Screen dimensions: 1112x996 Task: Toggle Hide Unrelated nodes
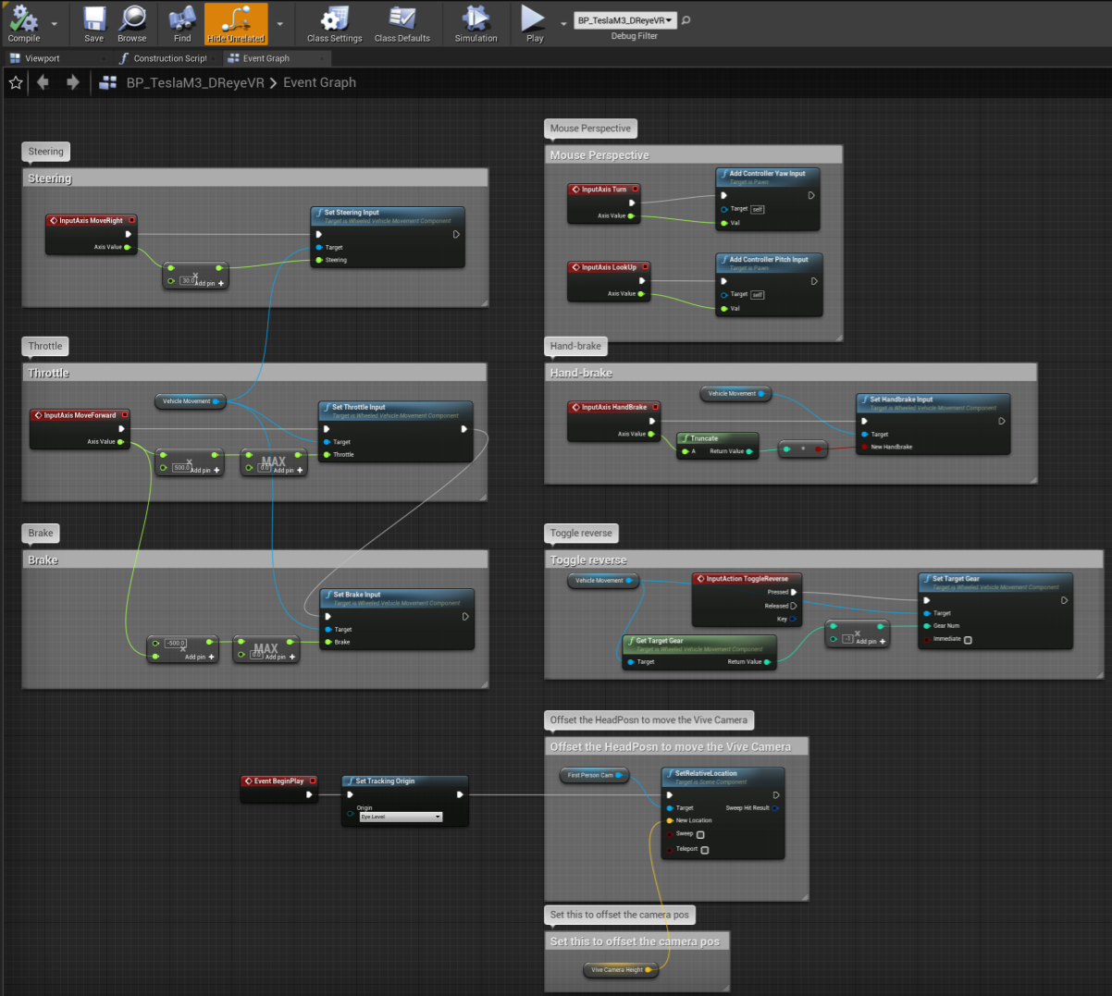coord(236,24)
